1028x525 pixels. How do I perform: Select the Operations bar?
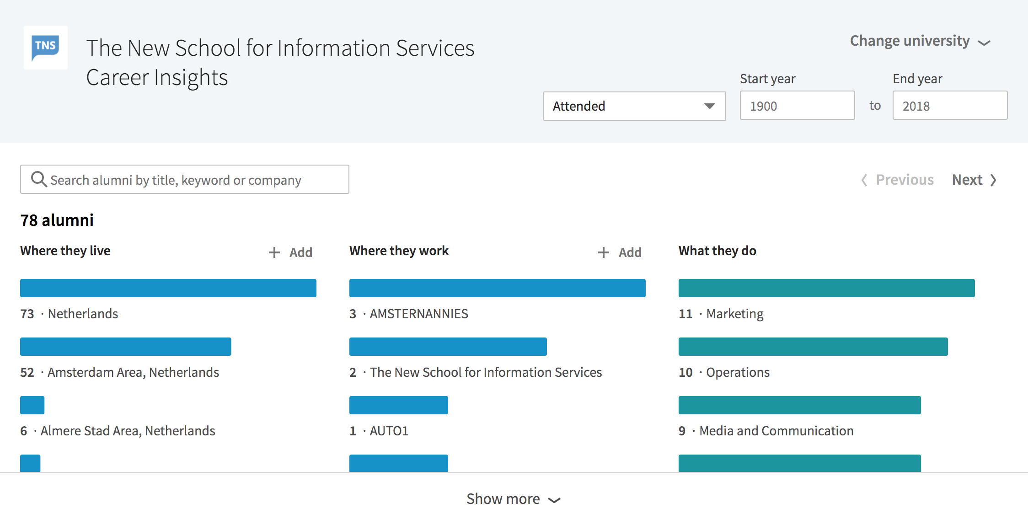pyautogui.click(x=813, y=347)
